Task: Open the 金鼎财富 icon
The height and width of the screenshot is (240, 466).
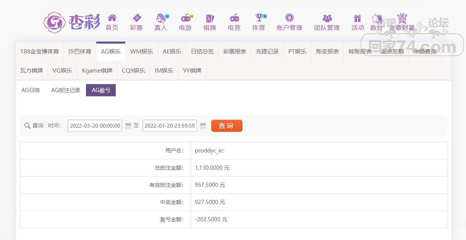Action: (402, 18)
